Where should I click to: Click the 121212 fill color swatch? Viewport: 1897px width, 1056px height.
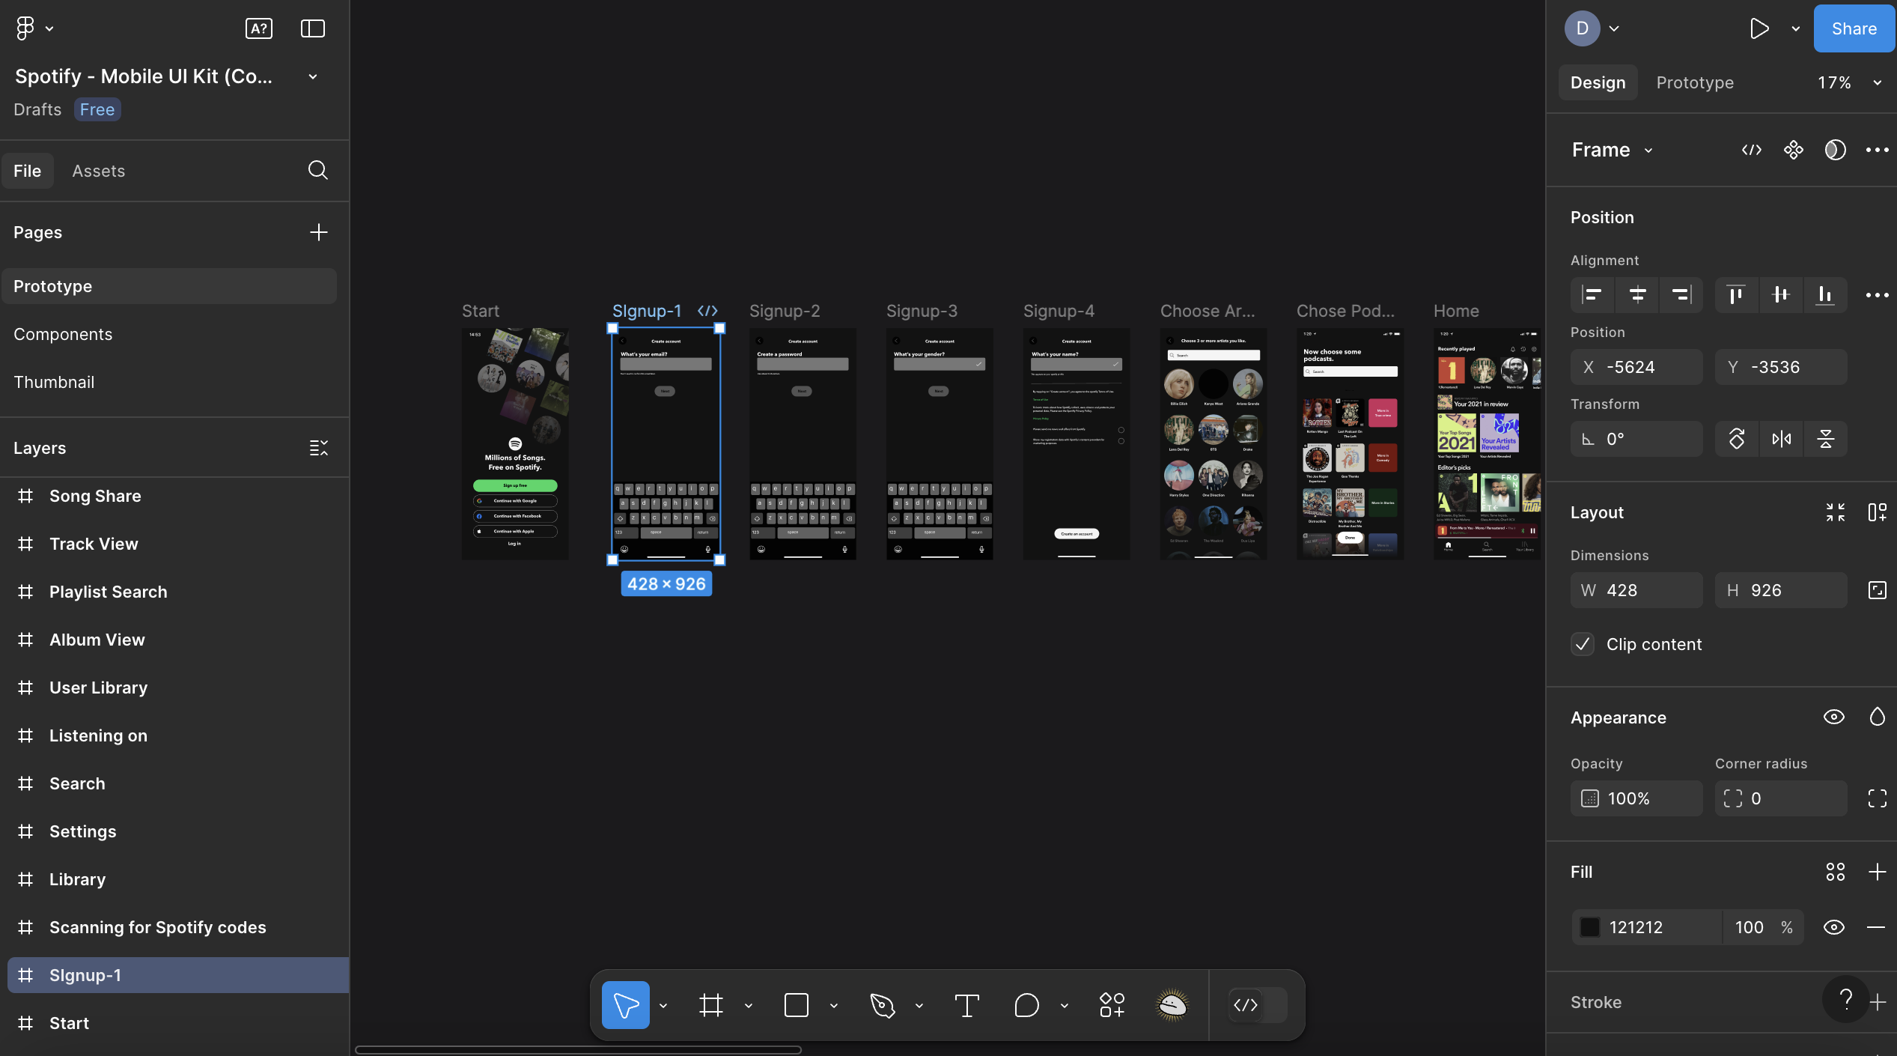[1589, 927]
